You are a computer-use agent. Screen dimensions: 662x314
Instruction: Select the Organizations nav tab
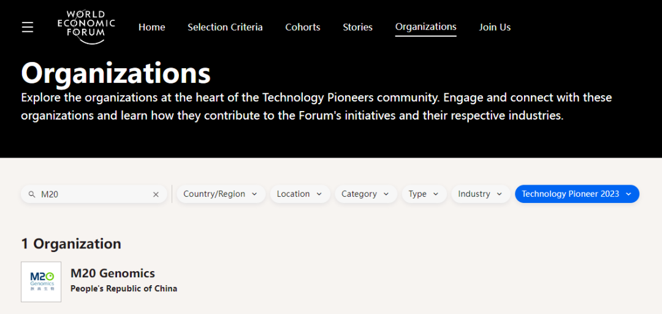(x=425, y=28)
